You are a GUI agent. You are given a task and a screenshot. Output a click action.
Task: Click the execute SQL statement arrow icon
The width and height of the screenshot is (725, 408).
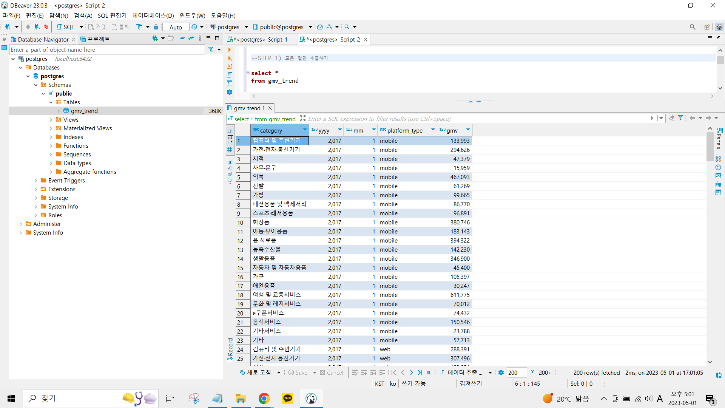tap(229, 50)
